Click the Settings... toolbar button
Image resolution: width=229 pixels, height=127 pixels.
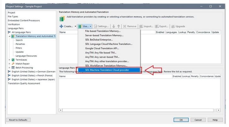(x=101, y=26)
